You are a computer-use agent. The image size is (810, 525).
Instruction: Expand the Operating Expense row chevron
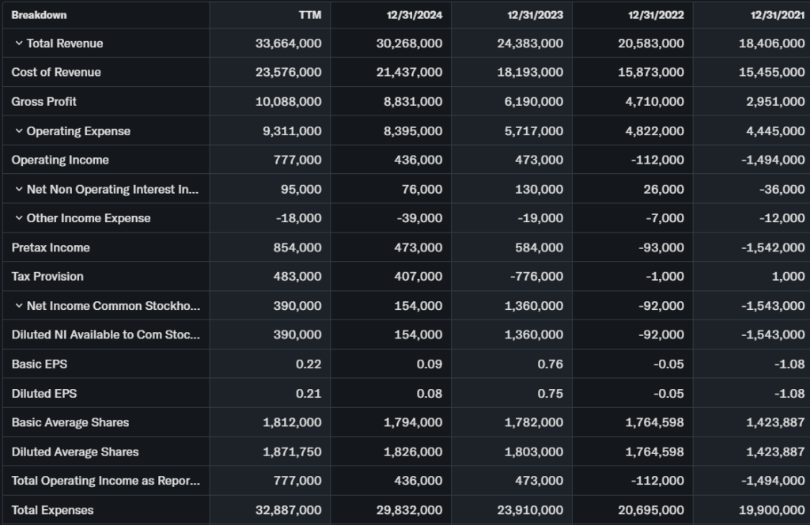19,131
